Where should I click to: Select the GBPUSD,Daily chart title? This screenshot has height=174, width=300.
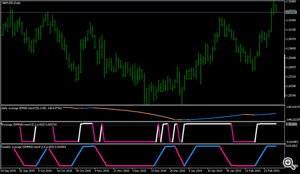coord(11,3)
